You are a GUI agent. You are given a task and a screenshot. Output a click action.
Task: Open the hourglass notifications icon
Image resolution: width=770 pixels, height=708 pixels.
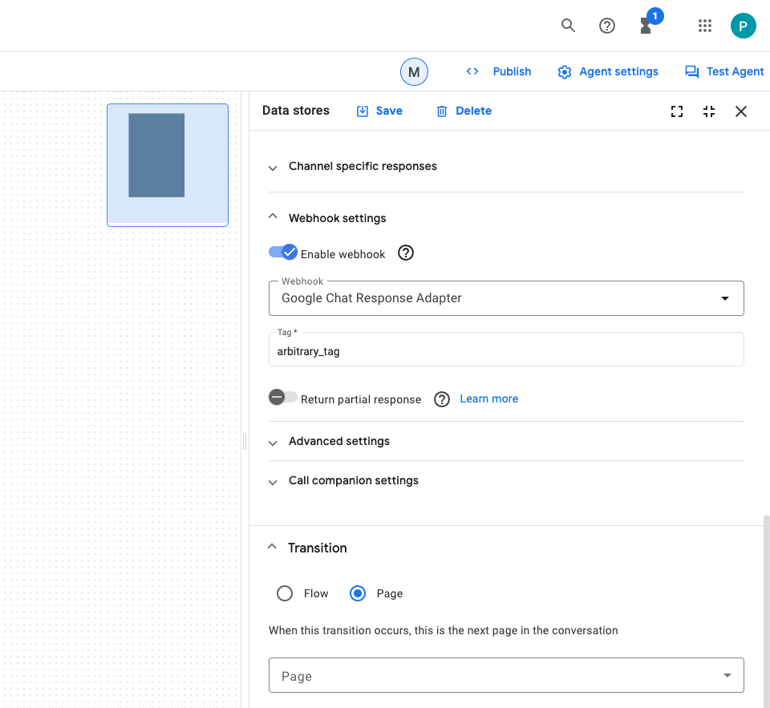point(646,26)
